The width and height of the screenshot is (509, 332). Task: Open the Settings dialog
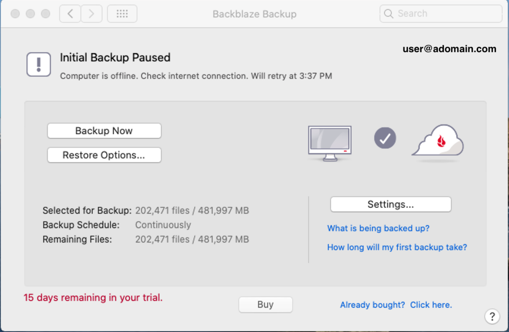pyautogui.click(x=391, y=205)
